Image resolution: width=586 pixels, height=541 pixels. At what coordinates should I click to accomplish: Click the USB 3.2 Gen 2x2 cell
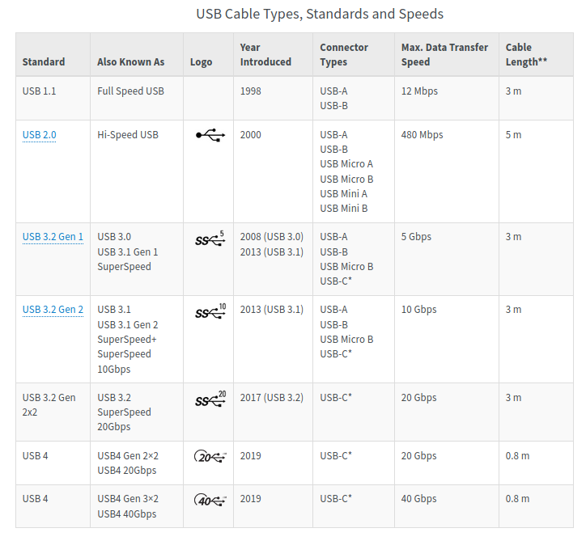coord(49,404)
